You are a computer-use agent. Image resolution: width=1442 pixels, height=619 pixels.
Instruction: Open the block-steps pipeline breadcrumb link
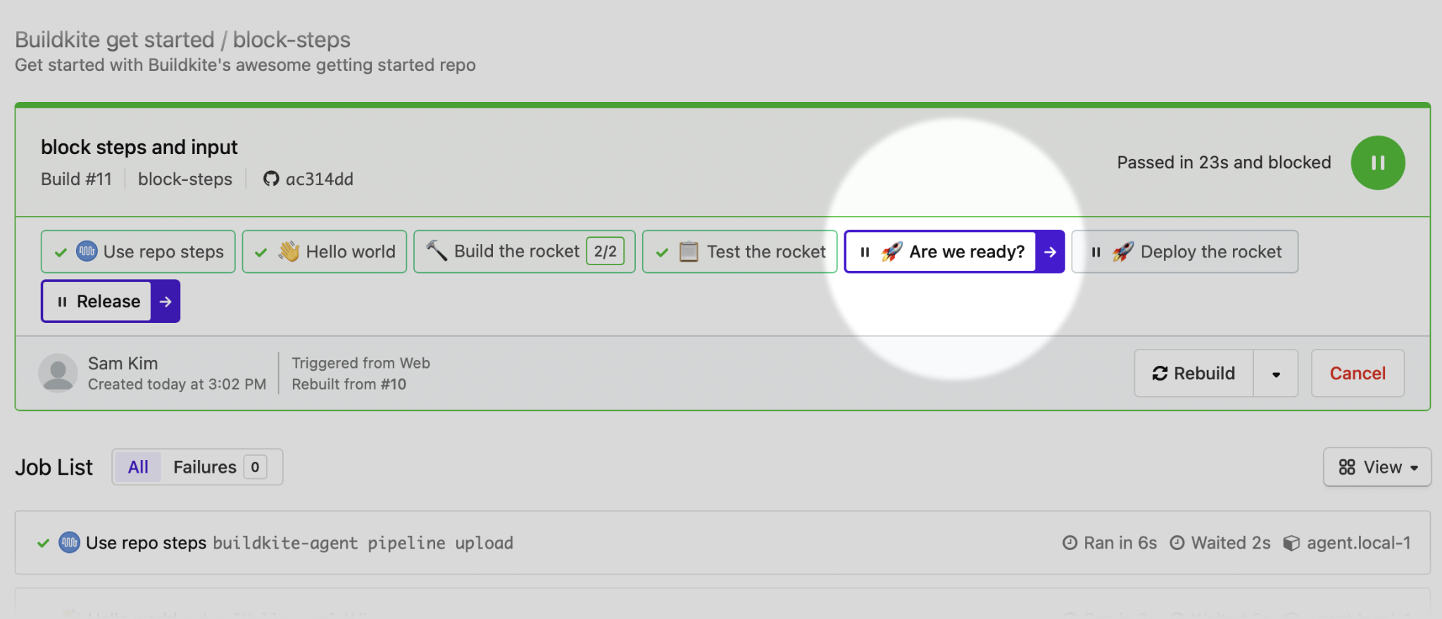[x=291, y=39]
